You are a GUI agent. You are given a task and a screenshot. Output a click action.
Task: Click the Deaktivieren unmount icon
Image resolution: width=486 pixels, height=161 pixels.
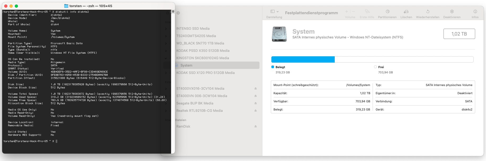coord(452,12)
